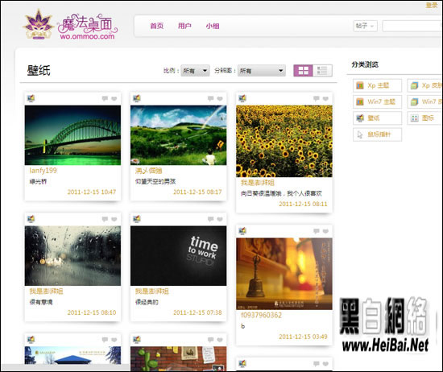
Task: Click comment icon on bell wallpaper card
Action: point(317,231)
